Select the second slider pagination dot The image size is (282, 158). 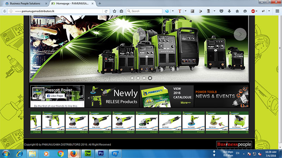(138, 78)
